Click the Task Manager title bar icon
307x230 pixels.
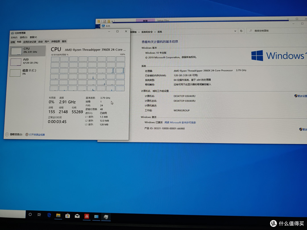[13, 33]
